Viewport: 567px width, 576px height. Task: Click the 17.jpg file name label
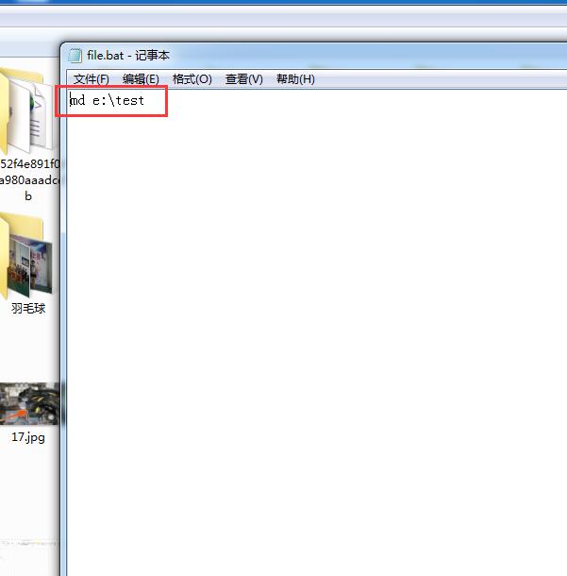[x=28, y=437]
